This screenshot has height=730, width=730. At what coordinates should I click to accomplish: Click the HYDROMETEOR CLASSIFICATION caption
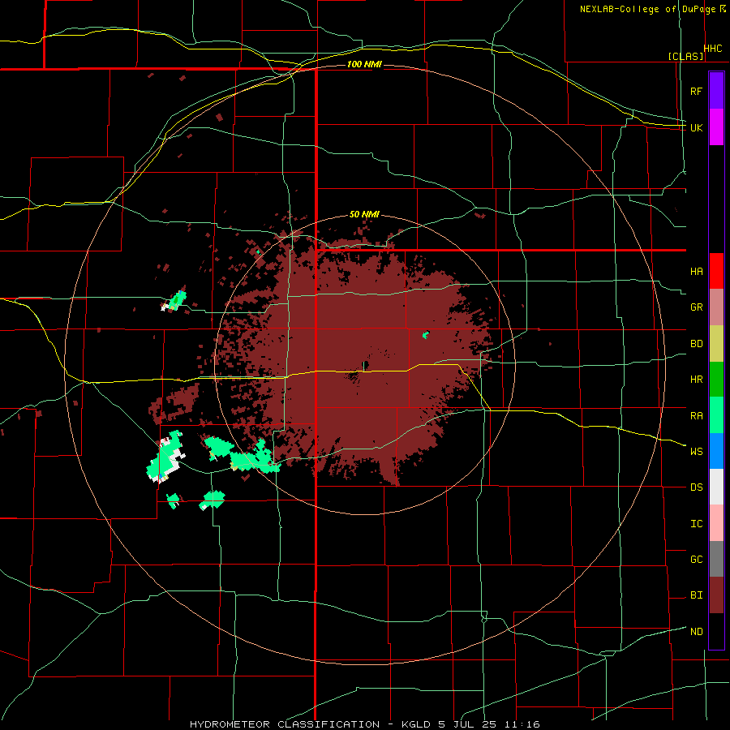(x=285, y=724)
